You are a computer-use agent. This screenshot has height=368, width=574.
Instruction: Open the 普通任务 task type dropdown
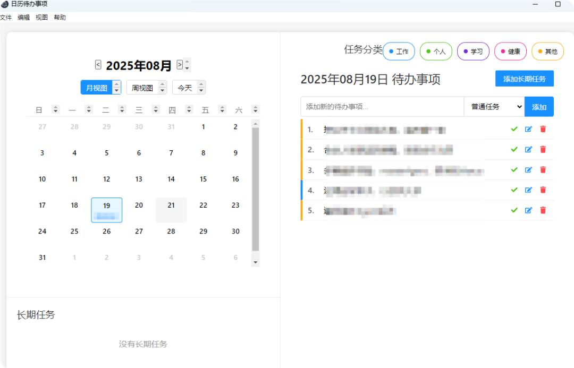click(x=494, y=107)
